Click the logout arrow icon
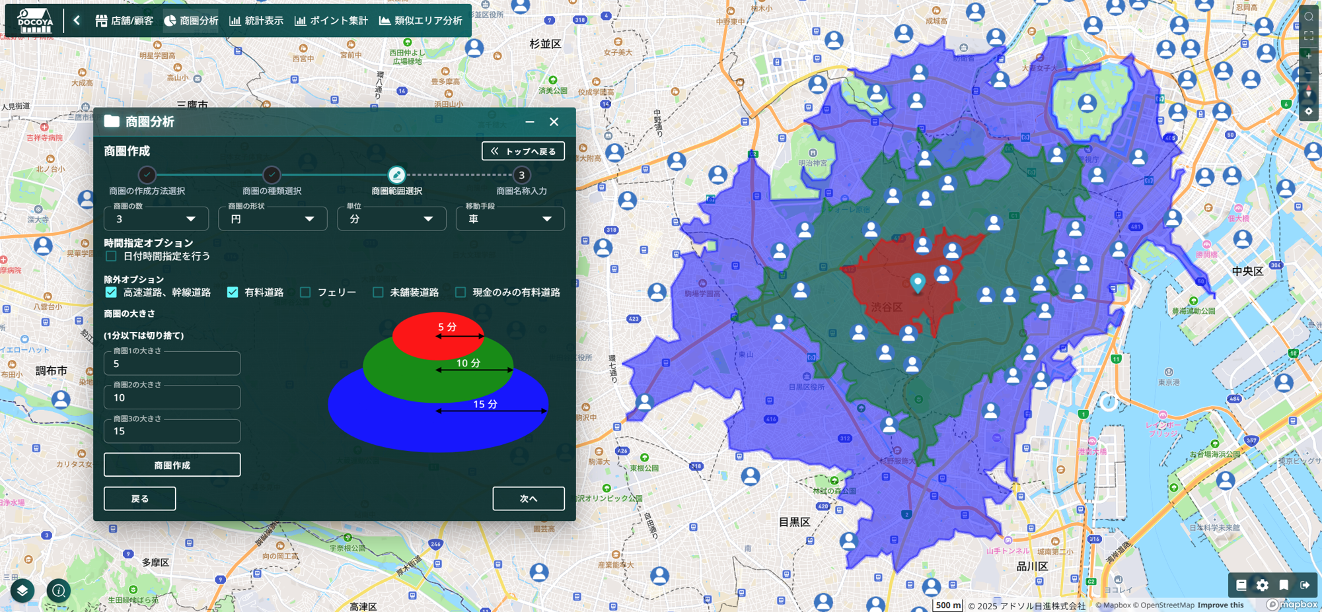The image size is (1322, 612). [x=1305, y=585]
